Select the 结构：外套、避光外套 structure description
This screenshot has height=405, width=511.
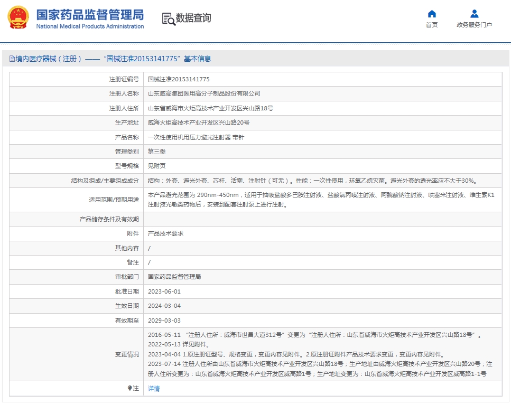coord(313,181)
